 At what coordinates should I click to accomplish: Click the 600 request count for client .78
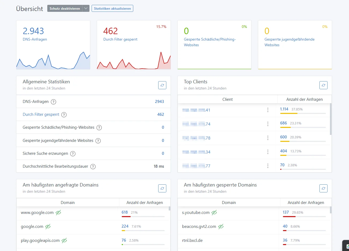pyautogui.click(x=283, y=137)
